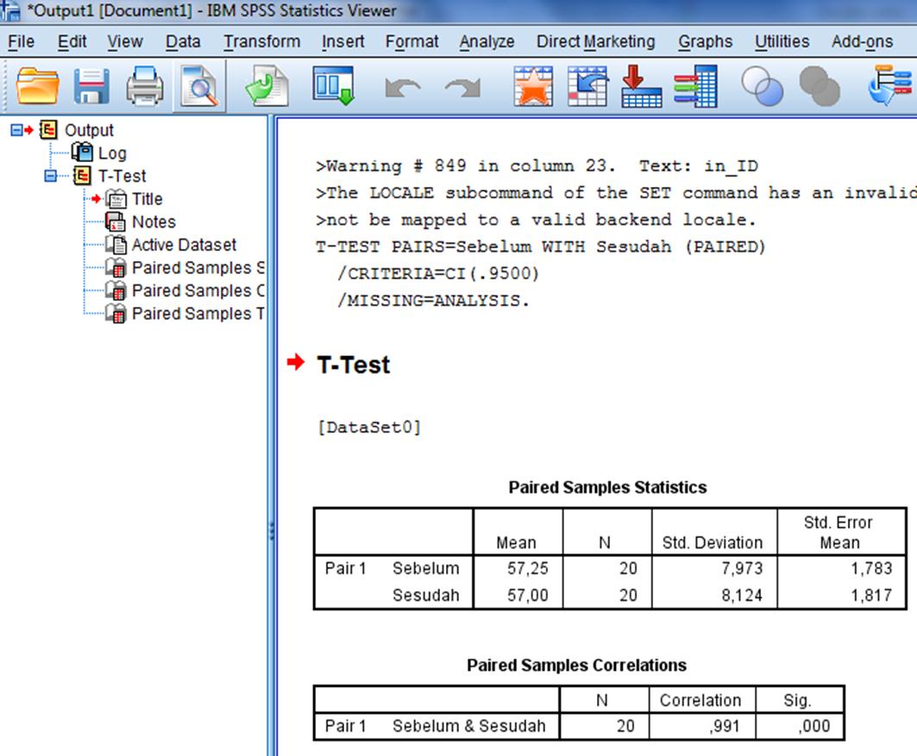Image resolution: width=917 pixels, height=756 pixels.
Task: Click the Go to Data star icon
Action: pos(533,86)
